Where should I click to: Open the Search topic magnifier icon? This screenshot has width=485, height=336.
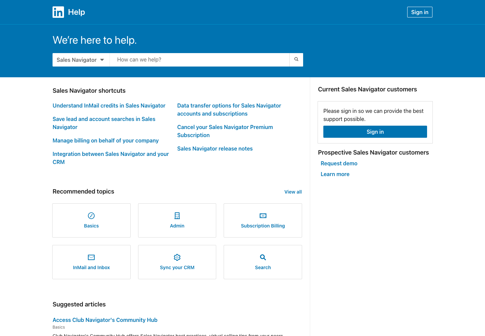pyautogui.click(x=263, y=257)
